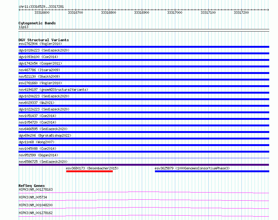This screenshot has height=220, width=278.
Task: Click ruler position 33316600
Action: (42, 12)
